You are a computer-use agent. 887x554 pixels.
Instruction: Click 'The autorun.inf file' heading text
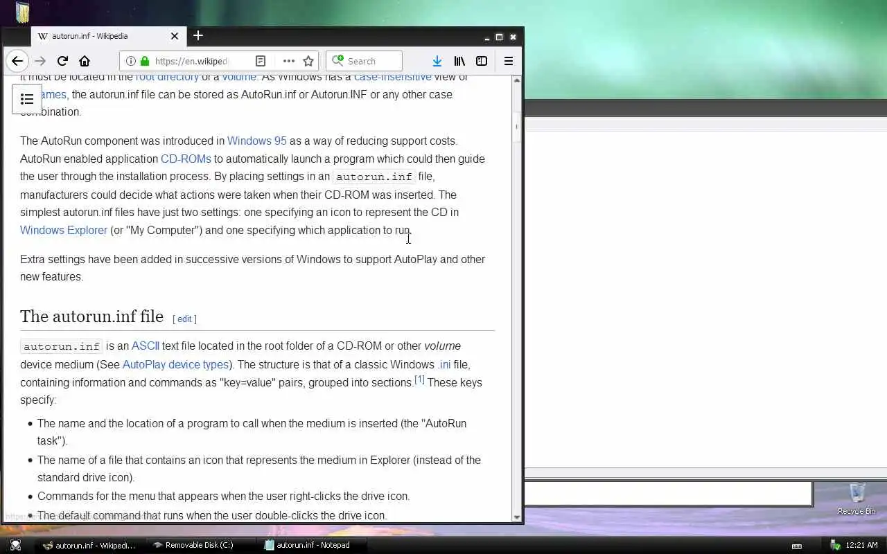(x=91, y=316)
